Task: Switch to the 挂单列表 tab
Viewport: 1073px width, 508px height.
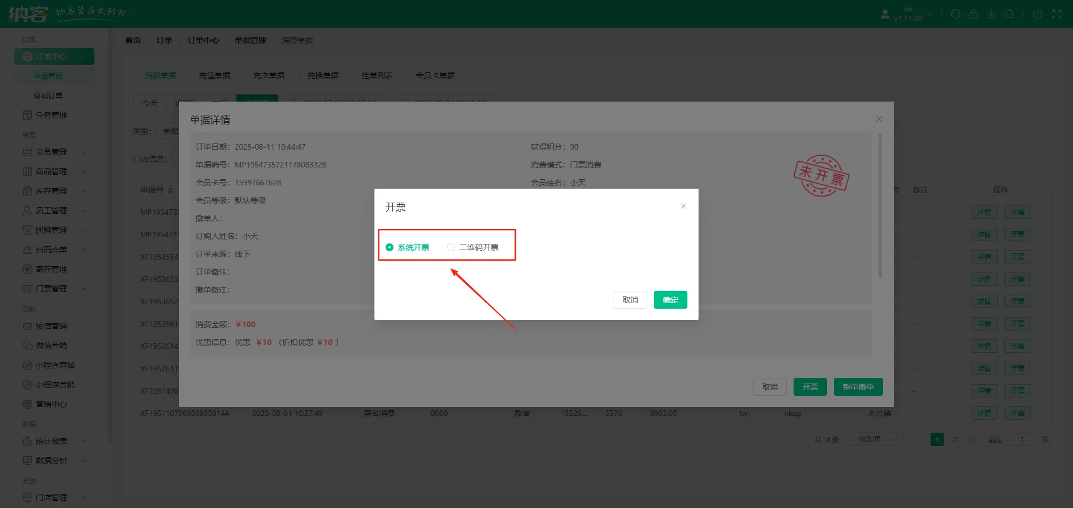Action: (377, 75)
